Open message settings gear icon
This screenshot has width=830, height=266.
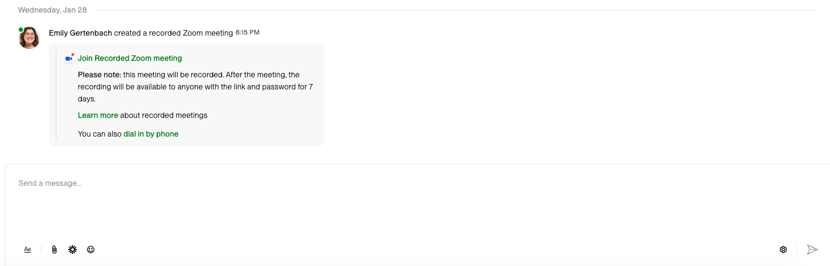pos(783,250)
